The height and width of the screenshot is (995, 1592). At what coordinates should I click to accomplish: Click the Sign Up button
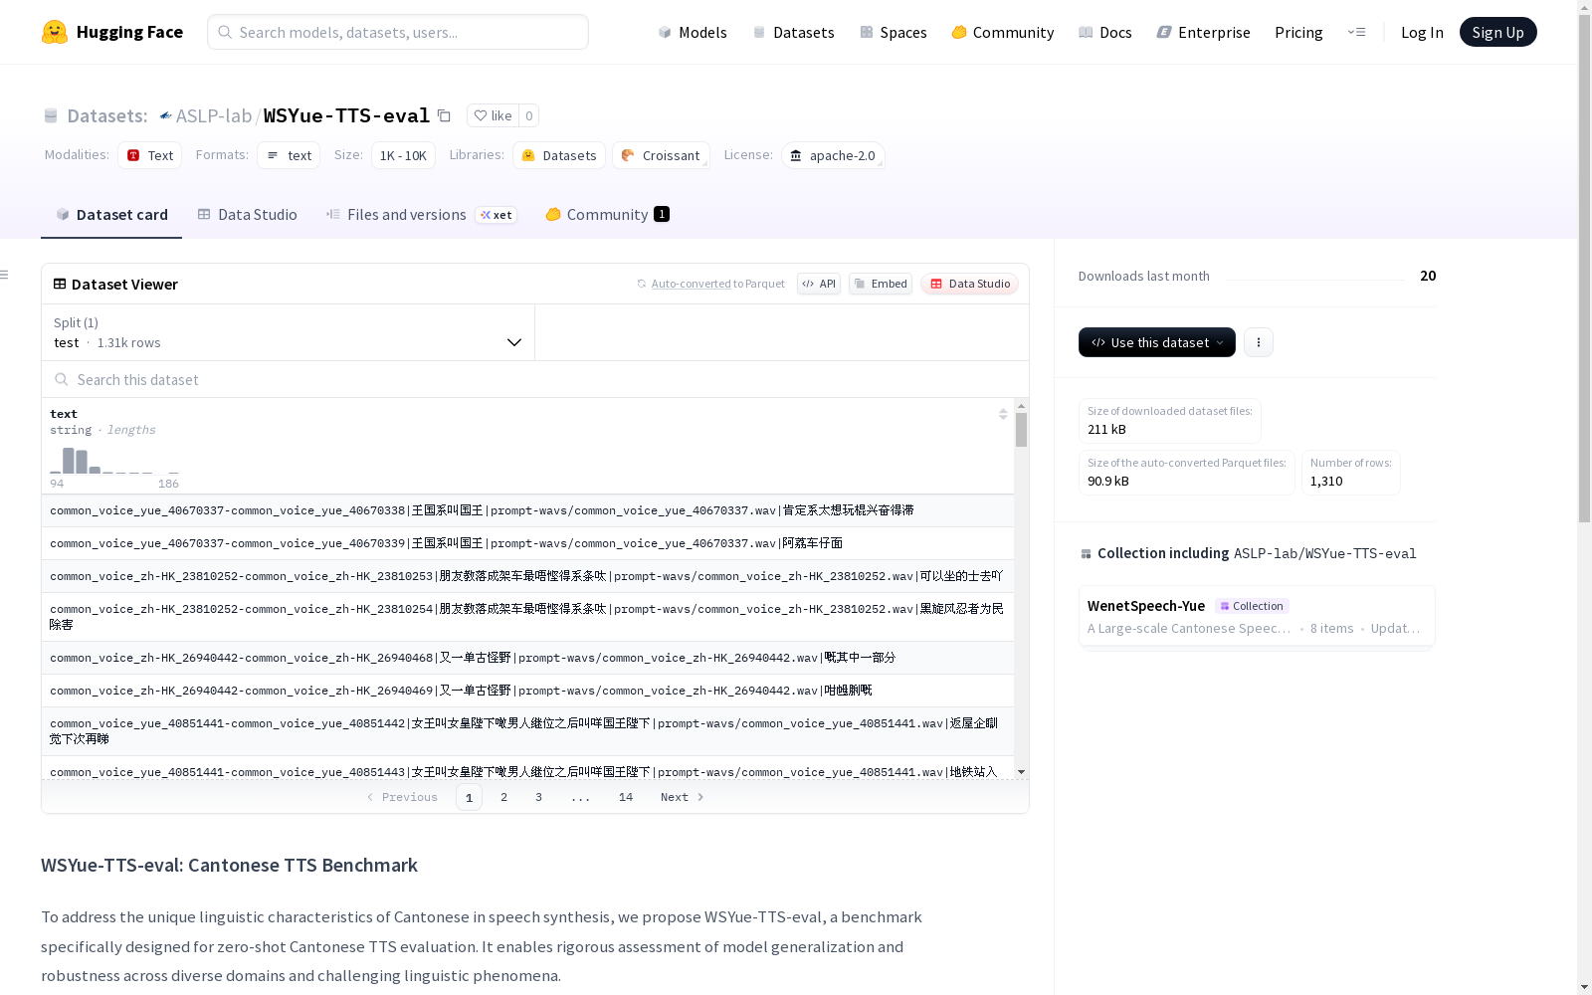[1498, 32]
